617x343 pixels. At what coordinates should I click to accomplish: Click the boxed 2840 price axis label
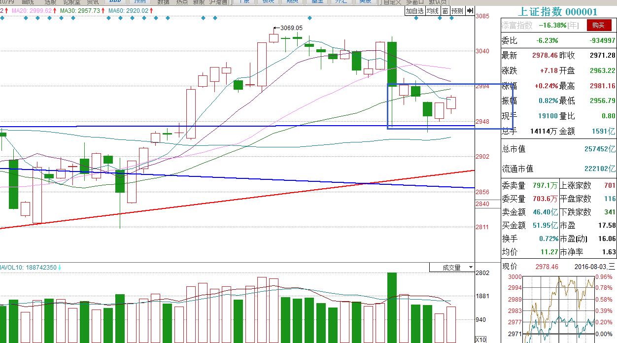pos(482,204)
